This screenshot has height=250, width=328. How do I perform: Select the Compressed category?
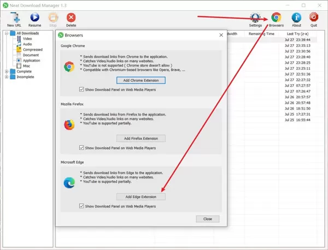[x=33, y=50]
